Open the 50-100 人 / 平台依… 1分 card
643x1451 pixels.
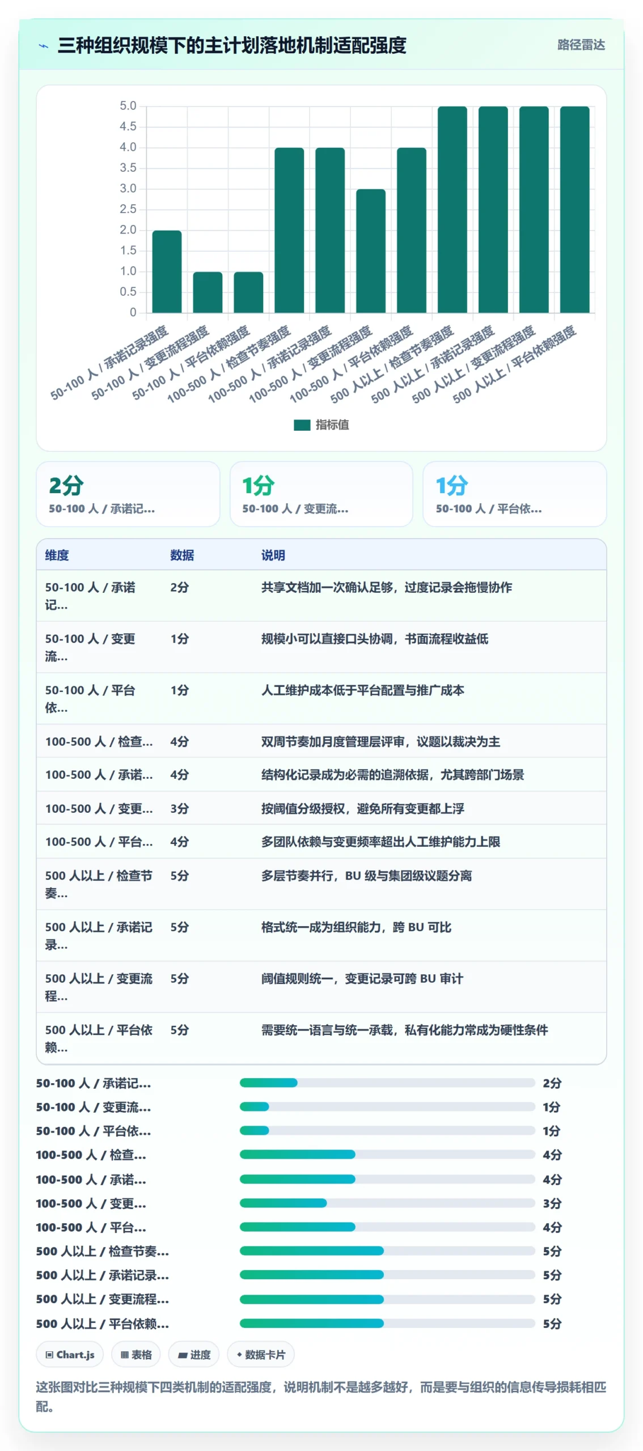[x=515, y=494]
